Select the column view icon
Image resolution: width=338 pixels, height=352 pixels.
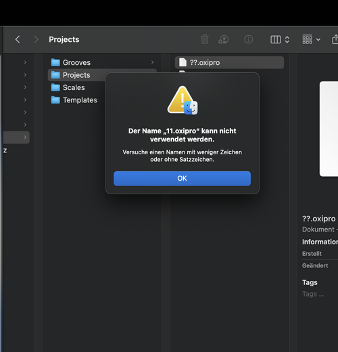point(275,39)
